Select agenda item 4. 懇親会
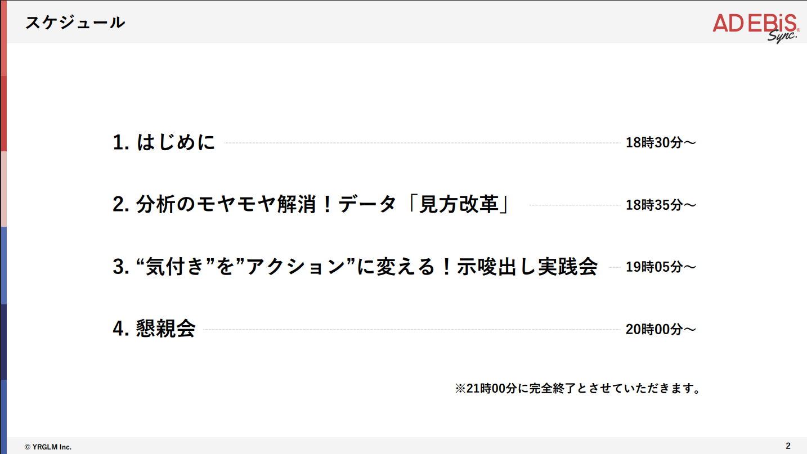807x454 pixels. pyautogui.click(x=154, y=329)
